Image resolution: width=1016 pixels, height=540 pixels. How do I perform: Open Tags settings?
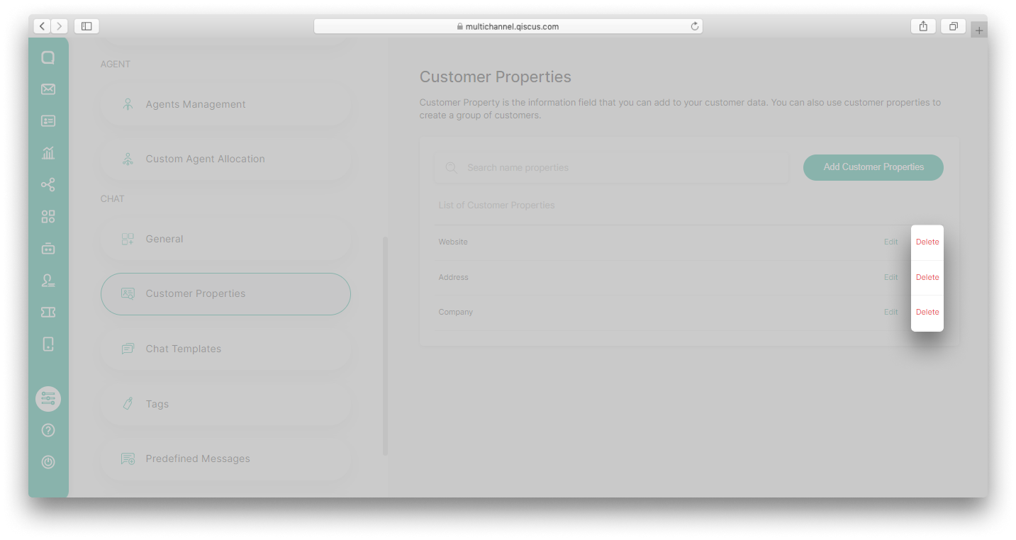[225, 404]
